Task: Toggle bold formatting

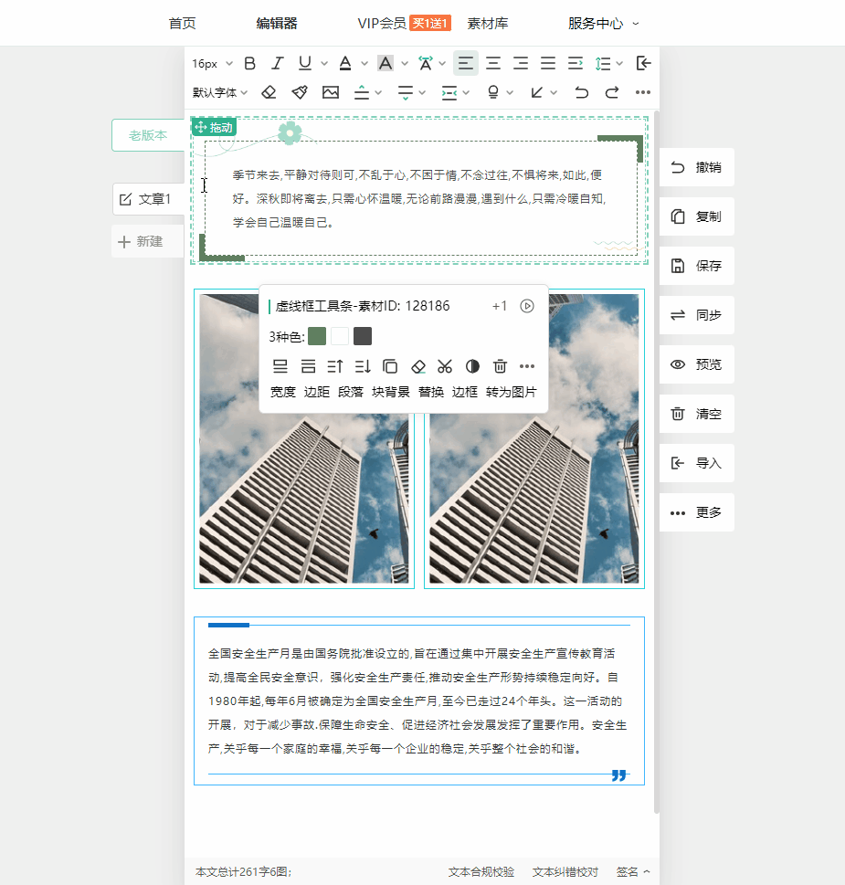Action: click(249, 63)
